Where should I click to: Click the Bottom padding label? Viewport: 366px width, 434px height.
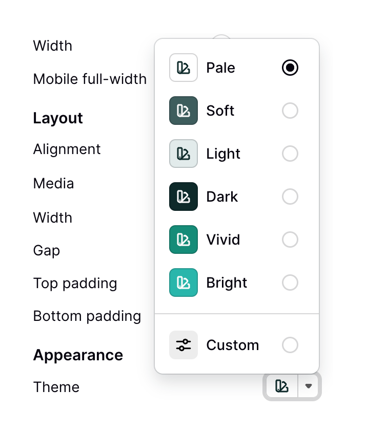click(87, 316)
